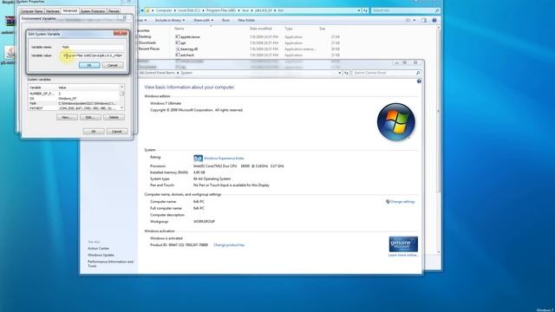Click the Explorer help icon
555x312 pixels.
pos(434,20)
